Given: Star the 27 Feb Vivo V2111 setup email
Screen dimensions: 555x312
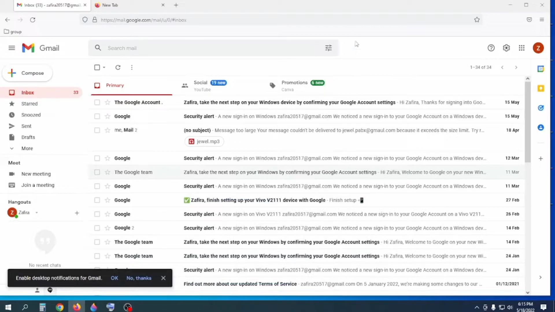Looking at the screenshot, I should (x=108, y=200).
